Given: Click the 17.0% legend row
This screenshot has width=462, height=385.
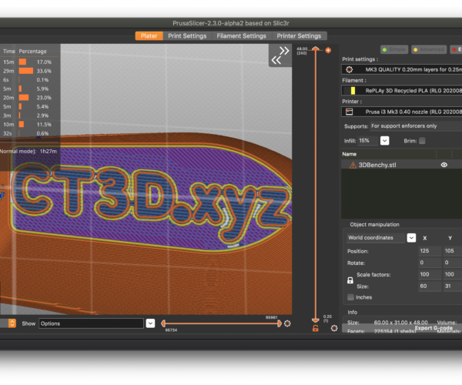Looking at the screenshot, I should 29,62.
